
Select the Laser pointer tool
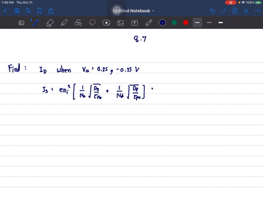tap(149, 23)
